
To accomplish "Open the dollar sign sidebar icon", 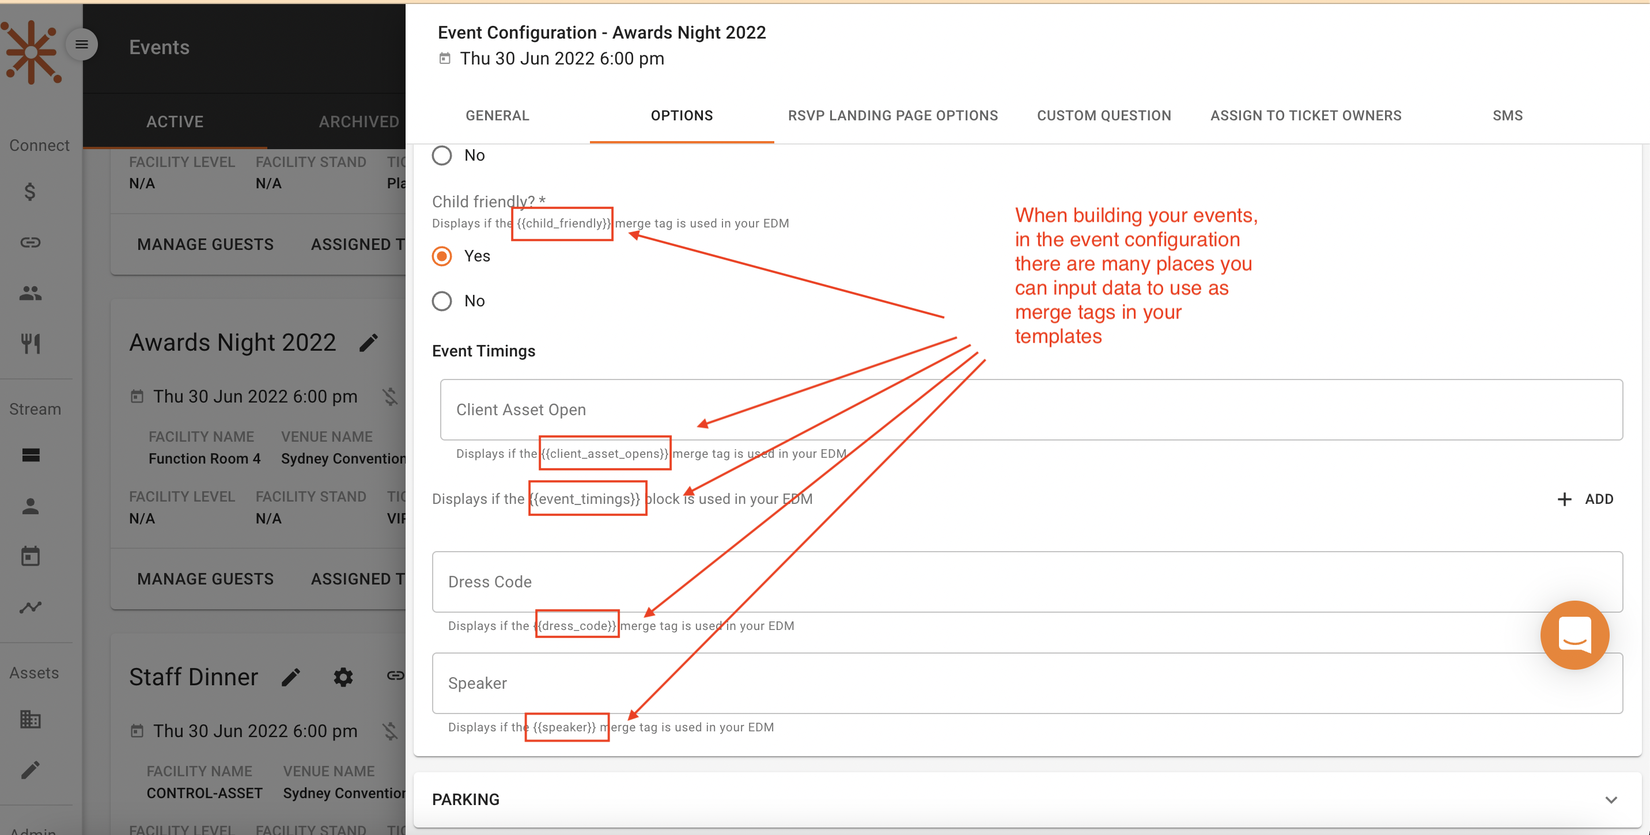I will point(30,191).
